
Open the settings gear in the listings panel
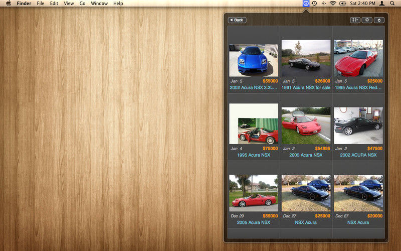(x=367, y=20)
